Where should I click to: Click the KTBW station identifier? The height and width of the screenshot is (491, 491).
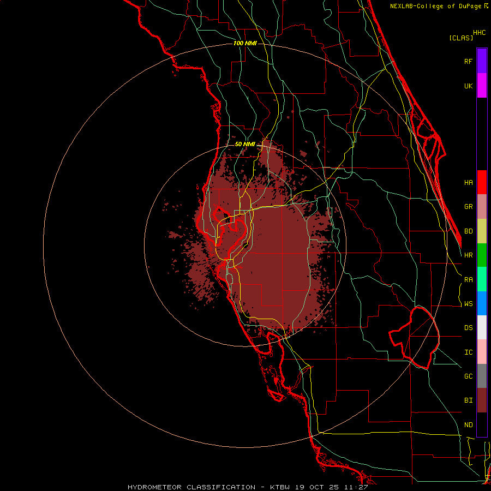(280, 487)
